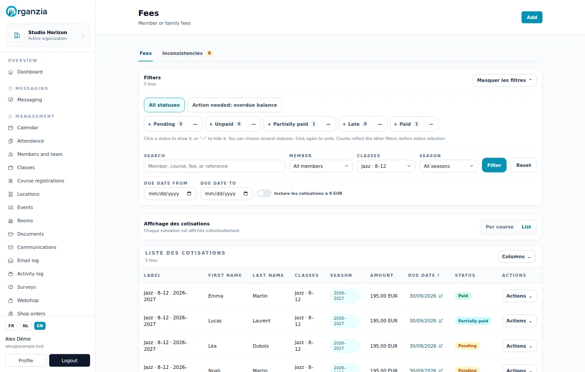Click the Attendance icon in sidebar
This screenshot has width=585, height=372.
(11, 141)
